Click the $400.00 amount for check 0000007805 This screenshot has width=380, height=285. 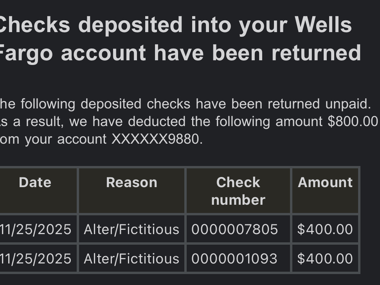[325, 229]
